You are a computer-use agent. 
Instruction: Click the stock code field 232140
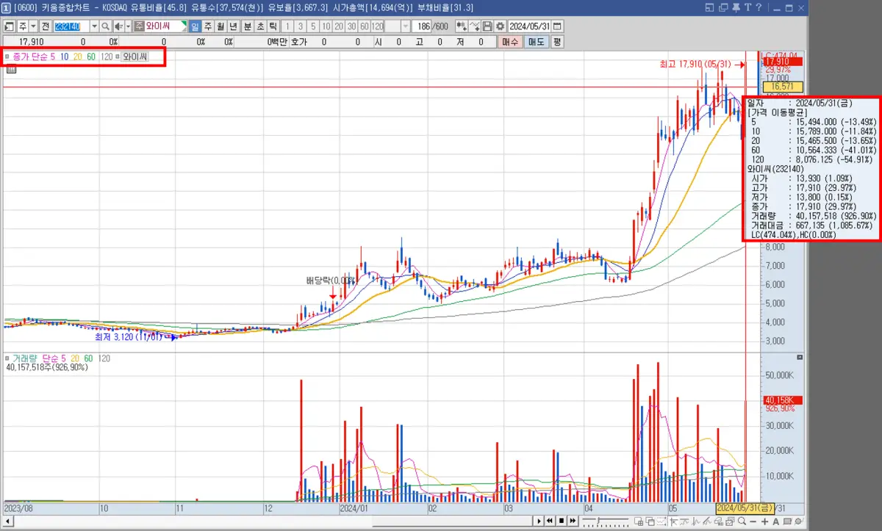[x=72, y=26]
